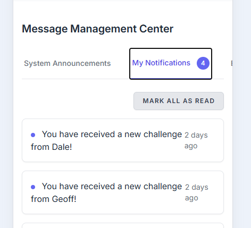The width and height of the screenshot is (251, 228).
Task: Mark all notifications as read
Action: pyautogui.click(x=179, y=101)
